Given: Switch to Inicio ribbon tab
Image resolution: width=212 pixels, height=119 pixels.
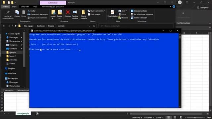Looking at the screenshot, I should (14, 7).
